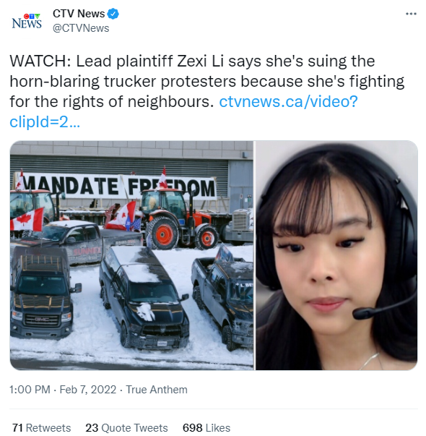Click the Feb 7, 2022 date
This screenshot has width=426, height=436.
88,390
